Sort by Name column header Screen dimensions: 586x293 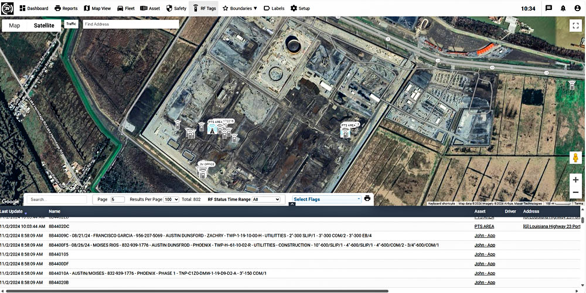coord(54,212)
